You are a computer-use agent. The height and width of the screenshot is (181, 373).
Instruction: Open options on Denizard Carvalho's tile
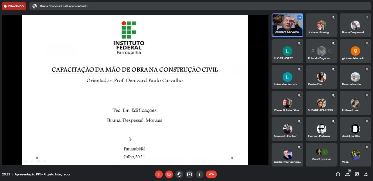pos(299,18)
